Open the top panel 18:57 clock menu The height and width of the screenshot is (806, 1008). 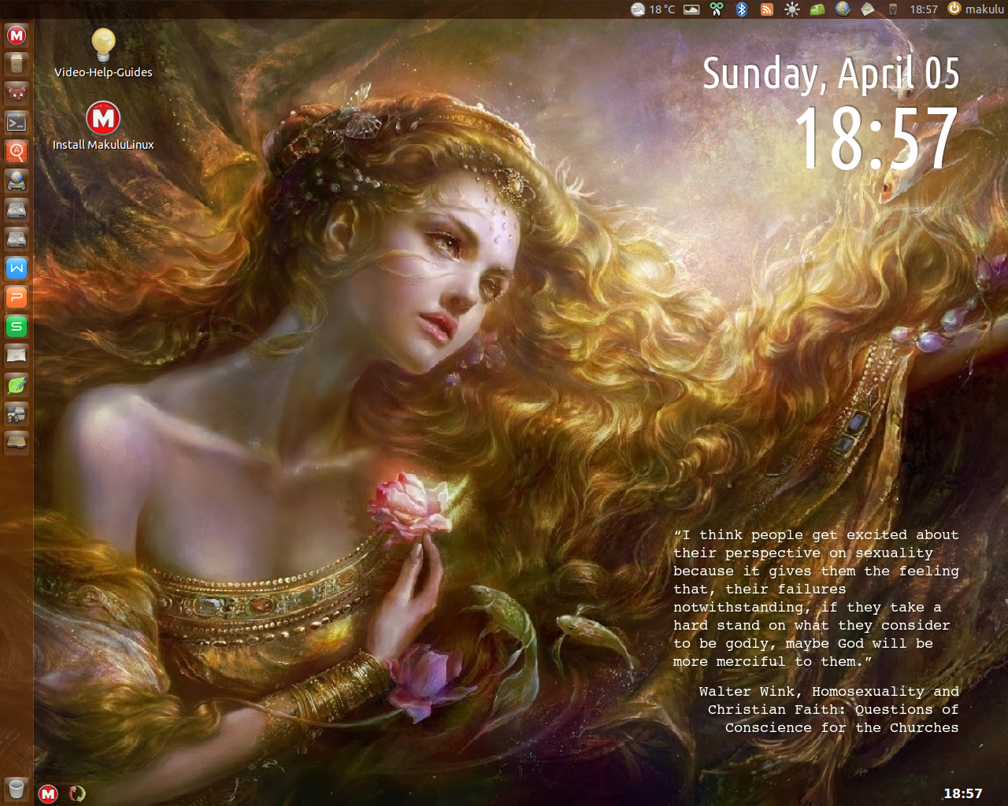[x=924, y=9]
